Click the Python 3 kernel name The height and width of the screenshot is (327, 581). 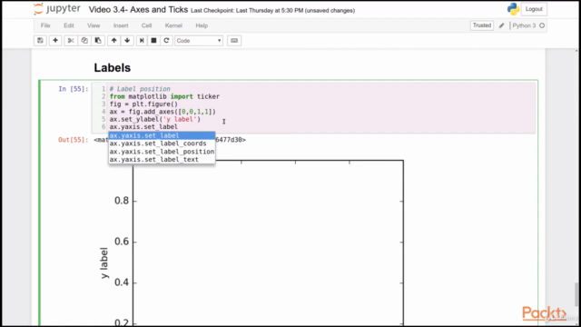[x=524, y=25]
